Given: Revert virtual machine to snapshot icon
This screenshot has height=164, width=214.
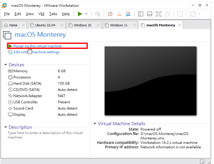Looking at the screenshot, I should click(119, 14).
